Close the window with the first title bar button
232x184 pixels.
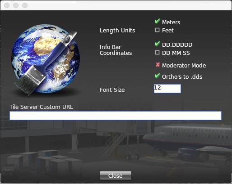coord(7,5)
